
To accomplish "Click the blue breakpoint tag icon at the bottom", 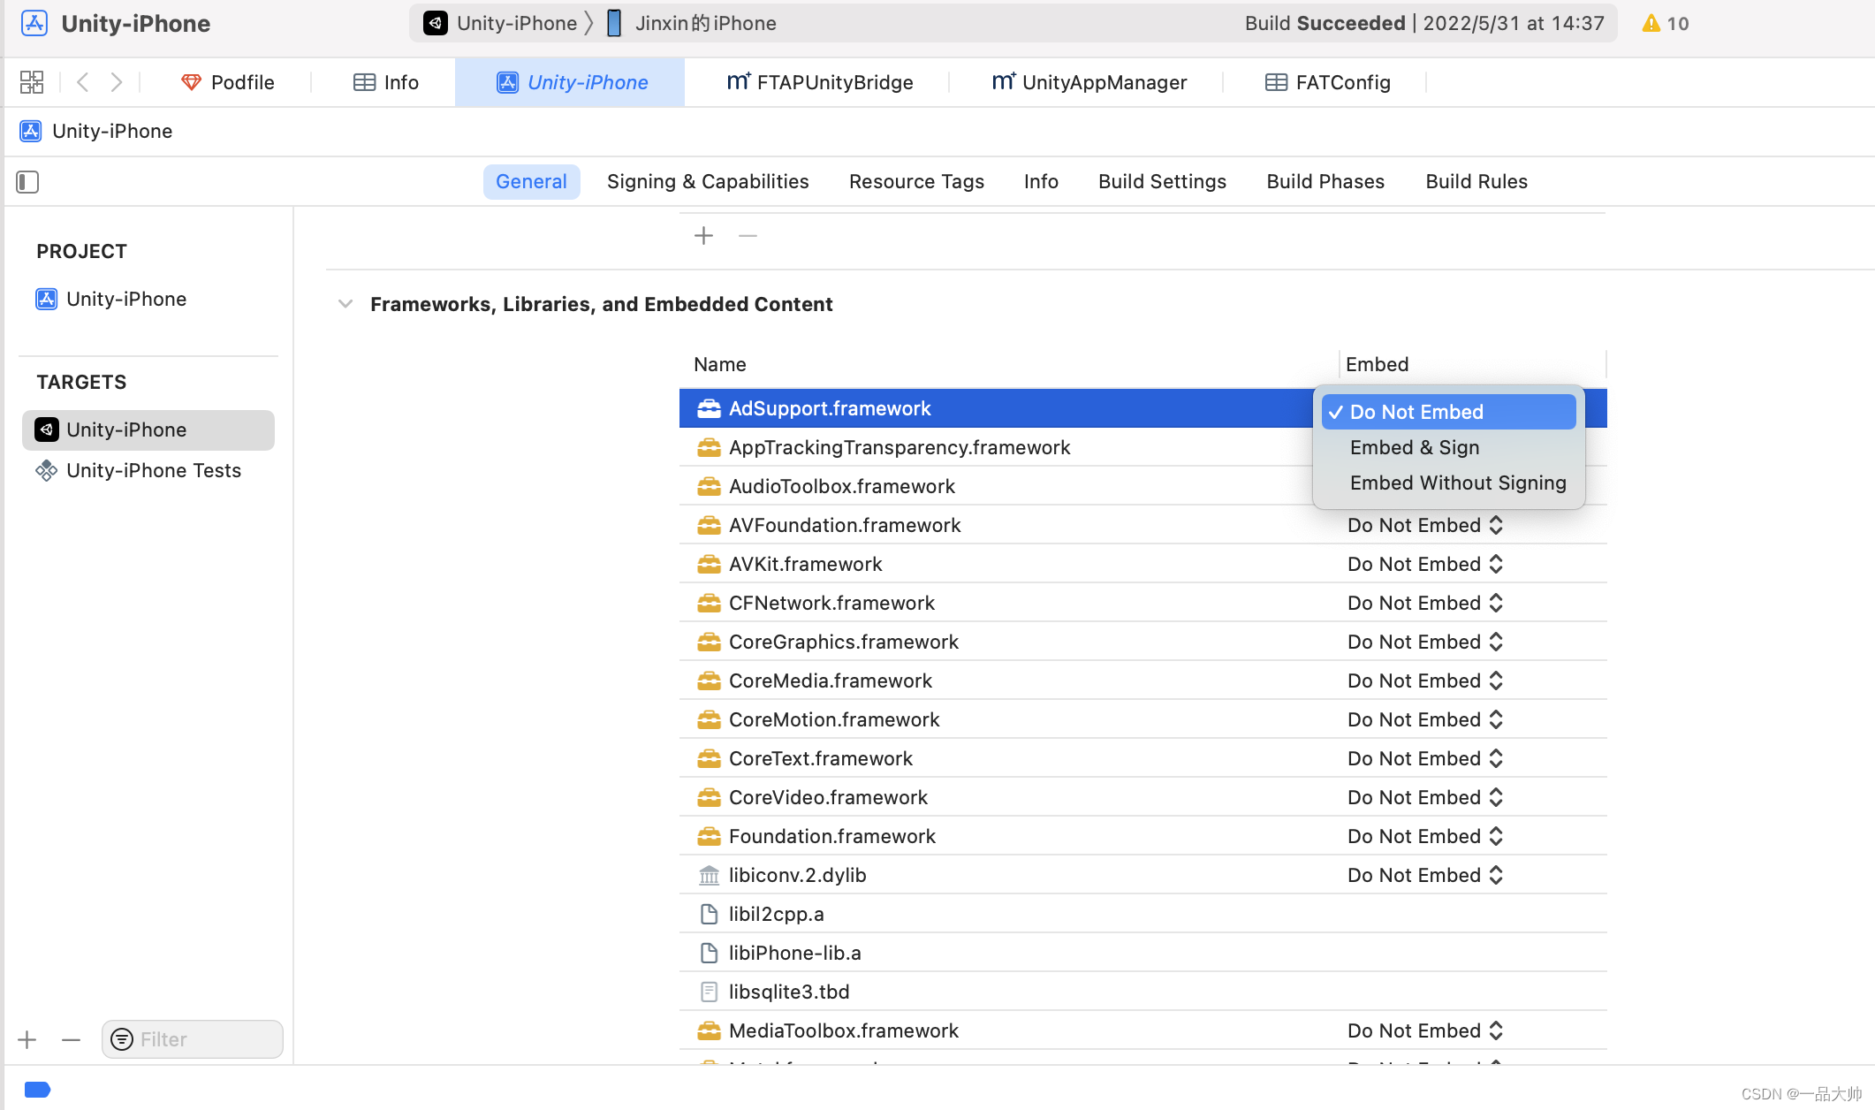I will pos(37,1089).
